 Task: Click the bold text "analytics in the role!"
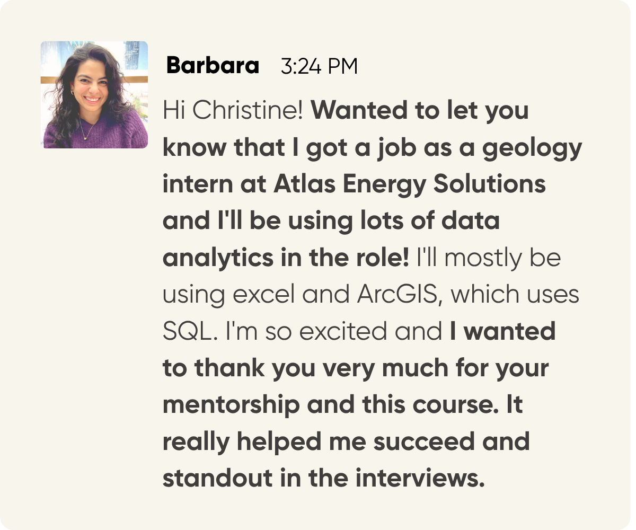point(286,258)
